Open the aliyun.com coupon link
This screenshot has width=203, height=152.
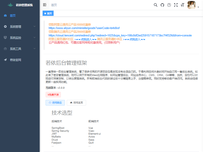click(84, 28)
